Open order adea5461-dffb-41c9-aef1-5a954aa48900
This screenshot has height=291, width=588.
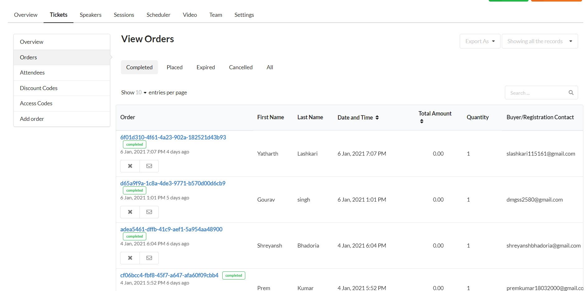pyautogui.click(x=171, y=229)
